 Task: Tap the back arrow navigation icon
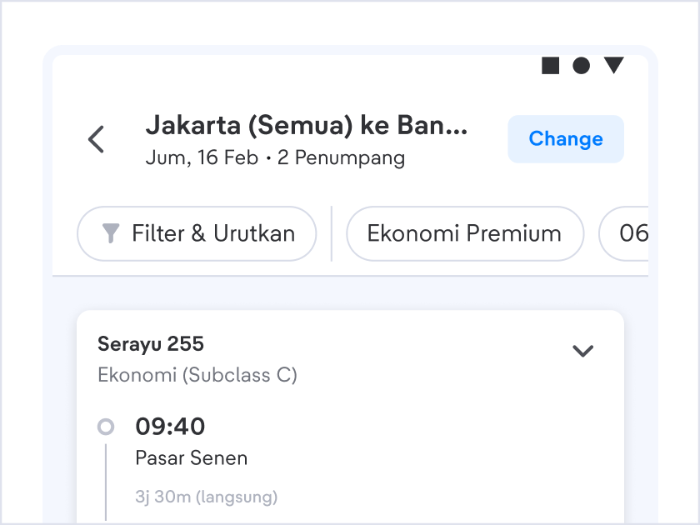coord(96,139)
